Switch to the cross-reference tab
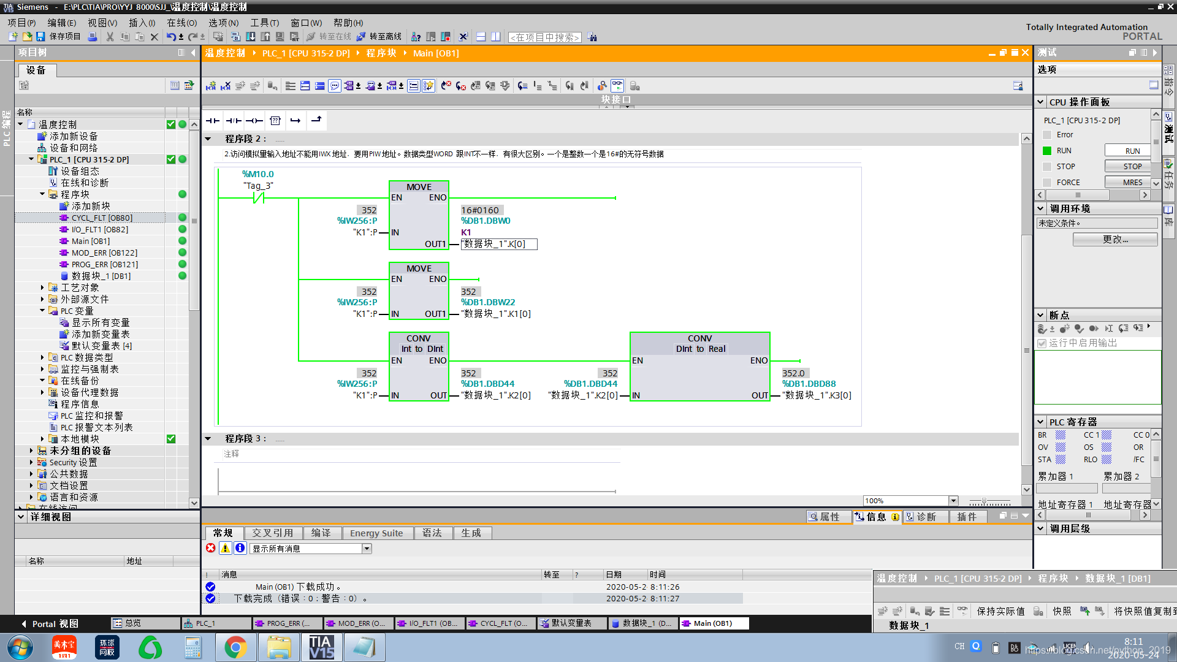This screenshot has width=1177, height=662. click(x=272, y=533)
